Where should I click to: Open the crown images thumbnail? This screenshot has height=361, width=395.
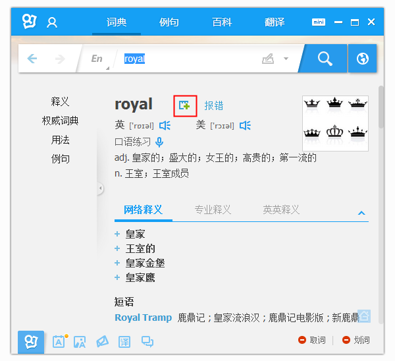click(335, 123)
